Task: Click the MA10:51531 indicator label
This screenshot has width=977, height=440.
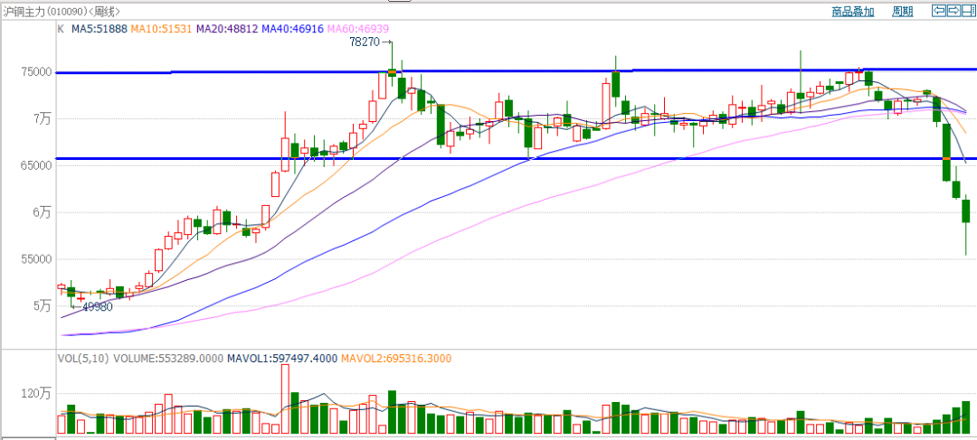Action: 162,29
